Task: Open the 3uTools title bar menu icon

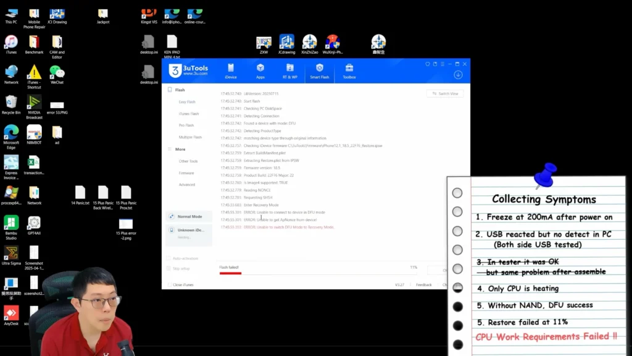Action: 442,64
